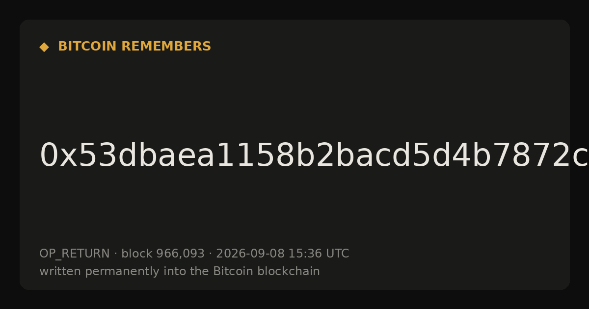This screenshot has width=589, height=309.
Task: Click the 0x prefix of the hash
Action: click(x=57, y=156)
